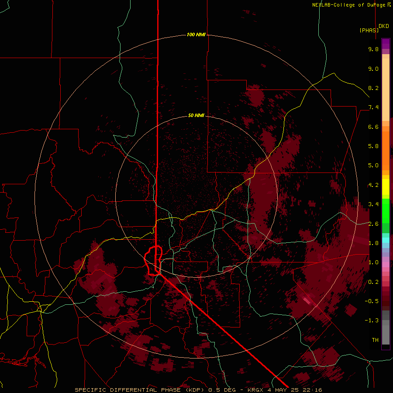The height and width of the screenshot is (393, 393).
Task: Click the TH threshold label
Action: point(375,340)
